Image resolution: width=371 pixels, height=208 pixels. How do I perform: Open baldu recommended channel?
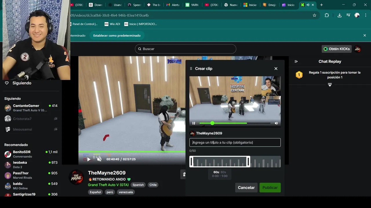(x=31, y=186)
